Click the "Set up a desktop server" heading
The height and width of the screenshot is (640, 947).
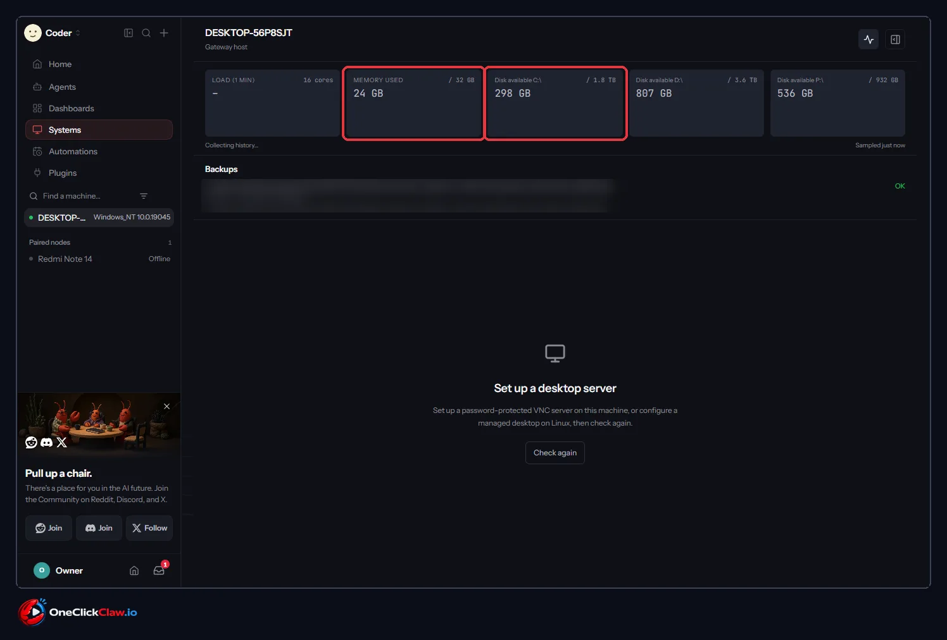click(555, 388)
